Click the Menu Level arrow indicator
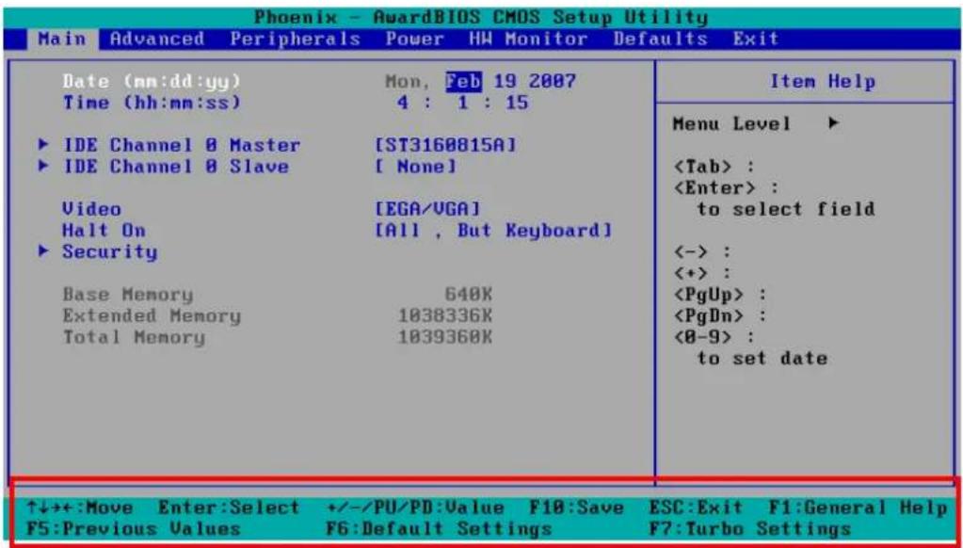This screenshot has height=548, width=963. (x=833, y=124)
